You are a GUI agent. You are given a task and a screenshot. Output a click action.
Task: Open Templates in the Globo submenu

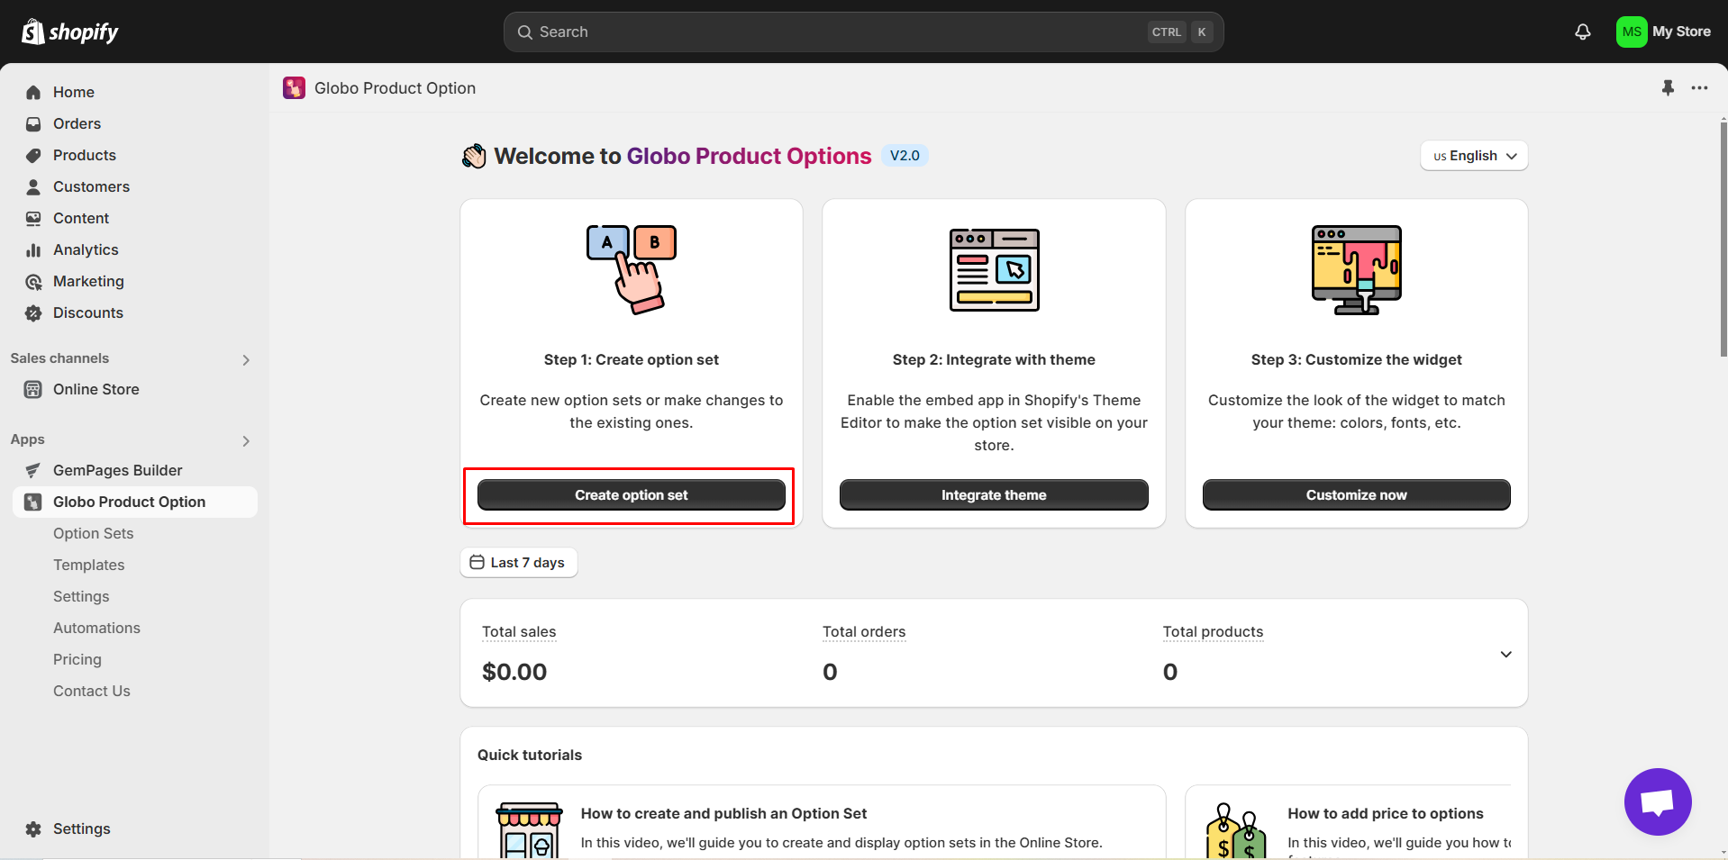[88, 565]
